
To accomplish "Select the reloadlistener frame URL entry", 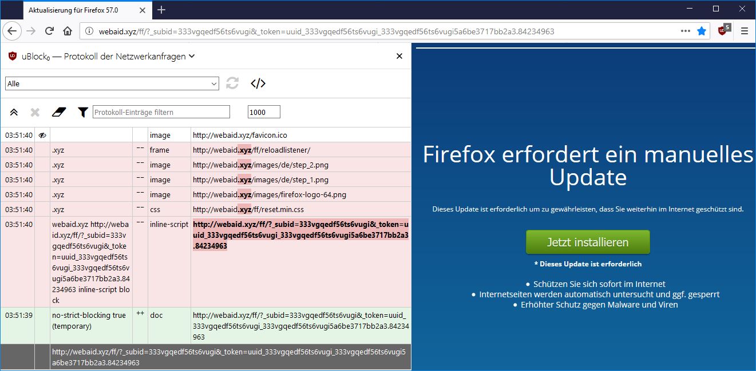I will click(x=251, y=150).
